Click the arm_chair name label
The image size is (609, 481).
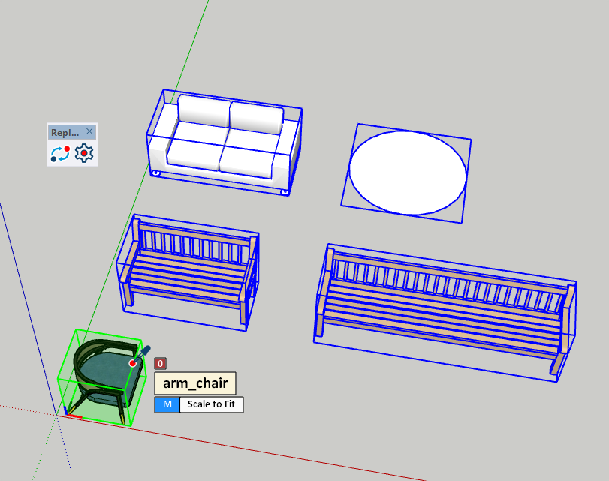coord(195,383)
